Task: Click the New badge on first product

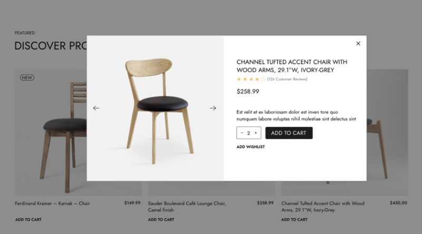Action: [27, 77]
